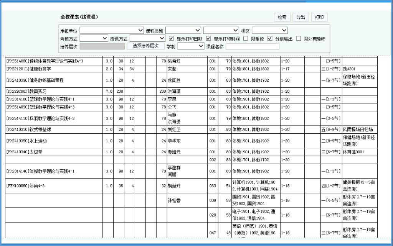Screen dimensions: 393x246
Task: Open the 校区 campus dropdown
Action: (269, 30)
